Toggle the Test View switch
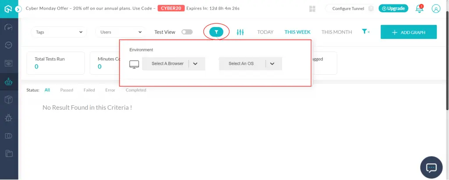 click(x=187, y=32)
